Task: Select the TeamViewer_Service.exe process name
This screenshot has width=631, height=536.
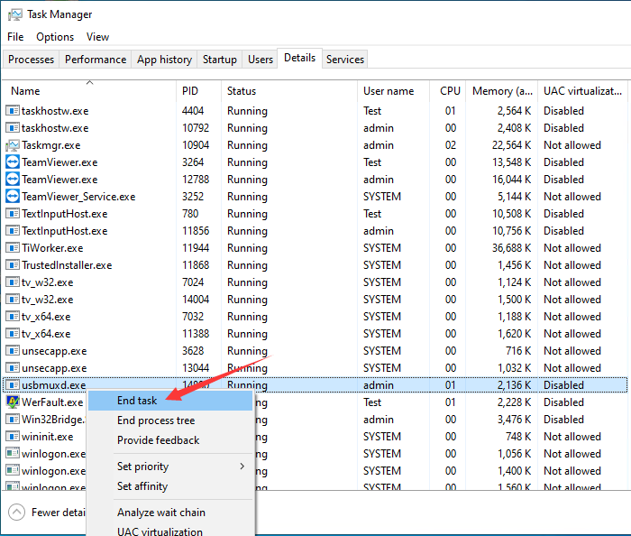Action: coord(78,197)
